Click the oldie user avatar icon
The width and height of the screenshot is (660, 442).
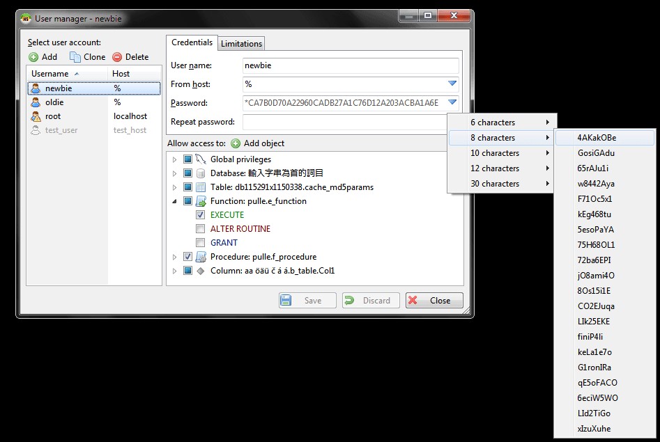[36, 102]
